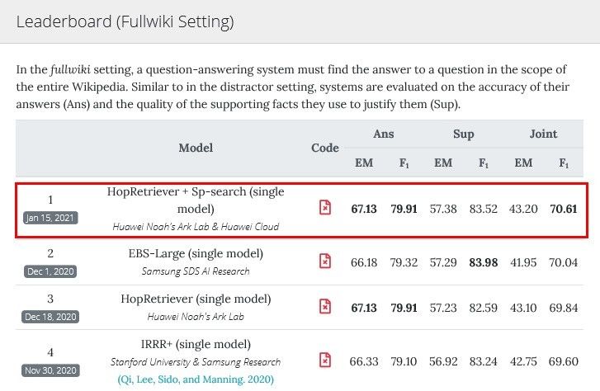Click the code icon for HopRetriever single model
This screenshot has height=391, width=600.
[325, 306]
